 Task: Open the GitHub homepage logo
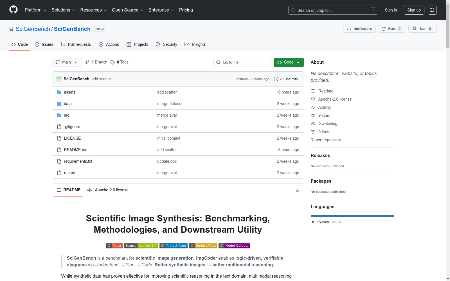coord(13,10)
